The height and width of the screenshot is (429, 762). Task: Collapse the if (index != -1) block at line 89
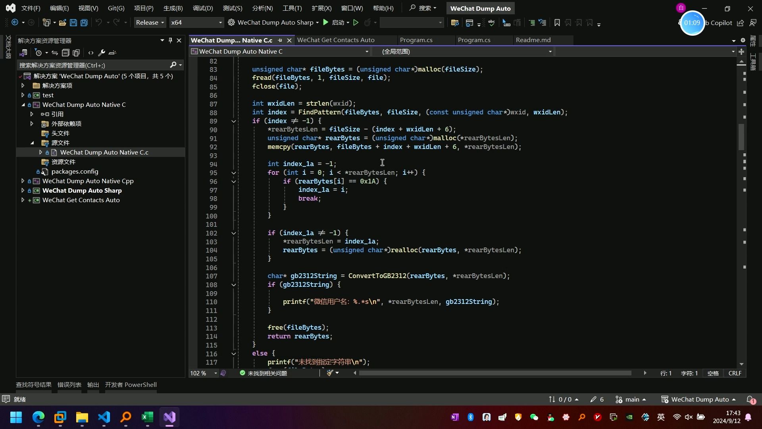coord(234,121)
